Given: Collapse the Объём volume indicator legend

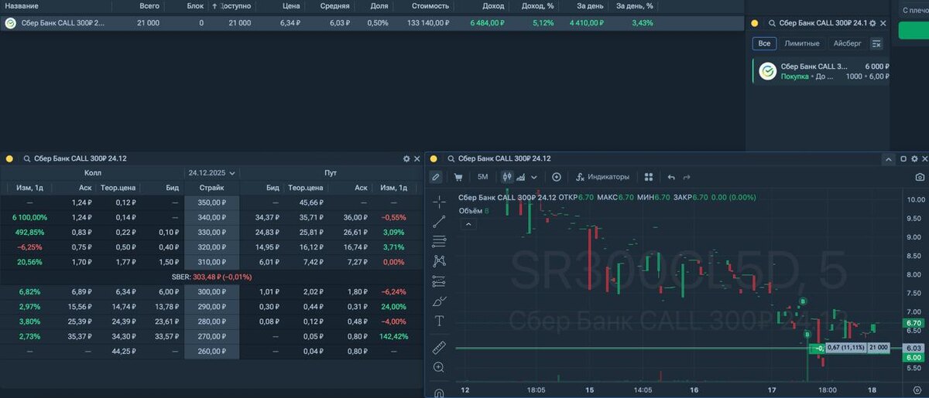Looking at the screenshot, I should pyautogui.click(x=467, y=224).
